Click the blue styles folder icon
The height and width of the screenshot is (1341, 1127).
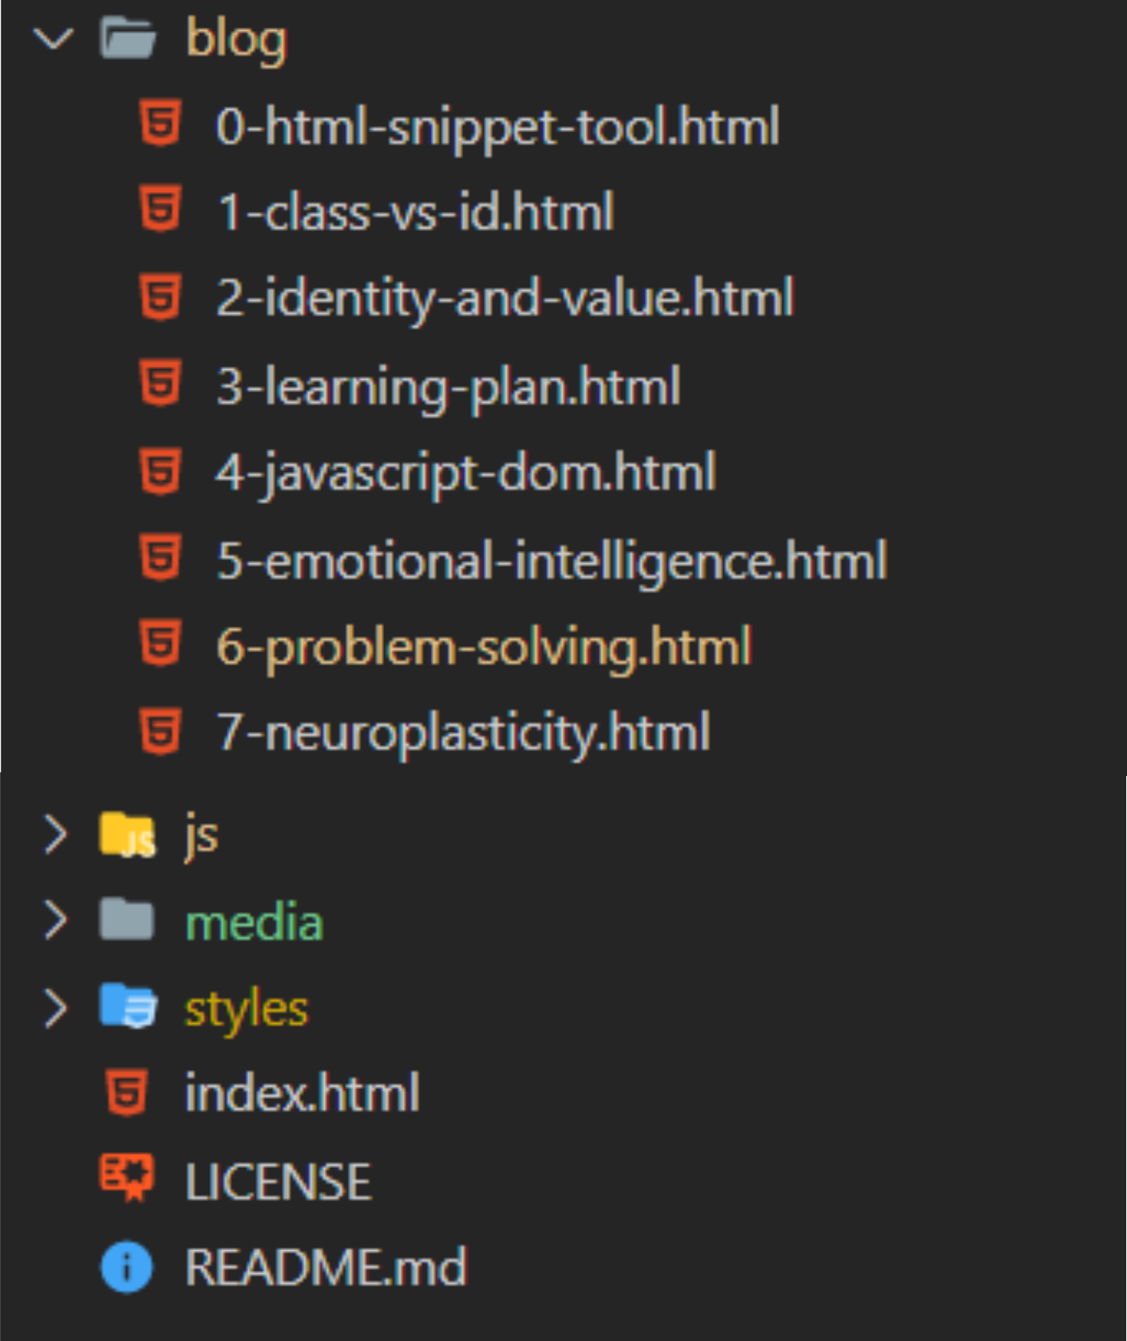129,1006
